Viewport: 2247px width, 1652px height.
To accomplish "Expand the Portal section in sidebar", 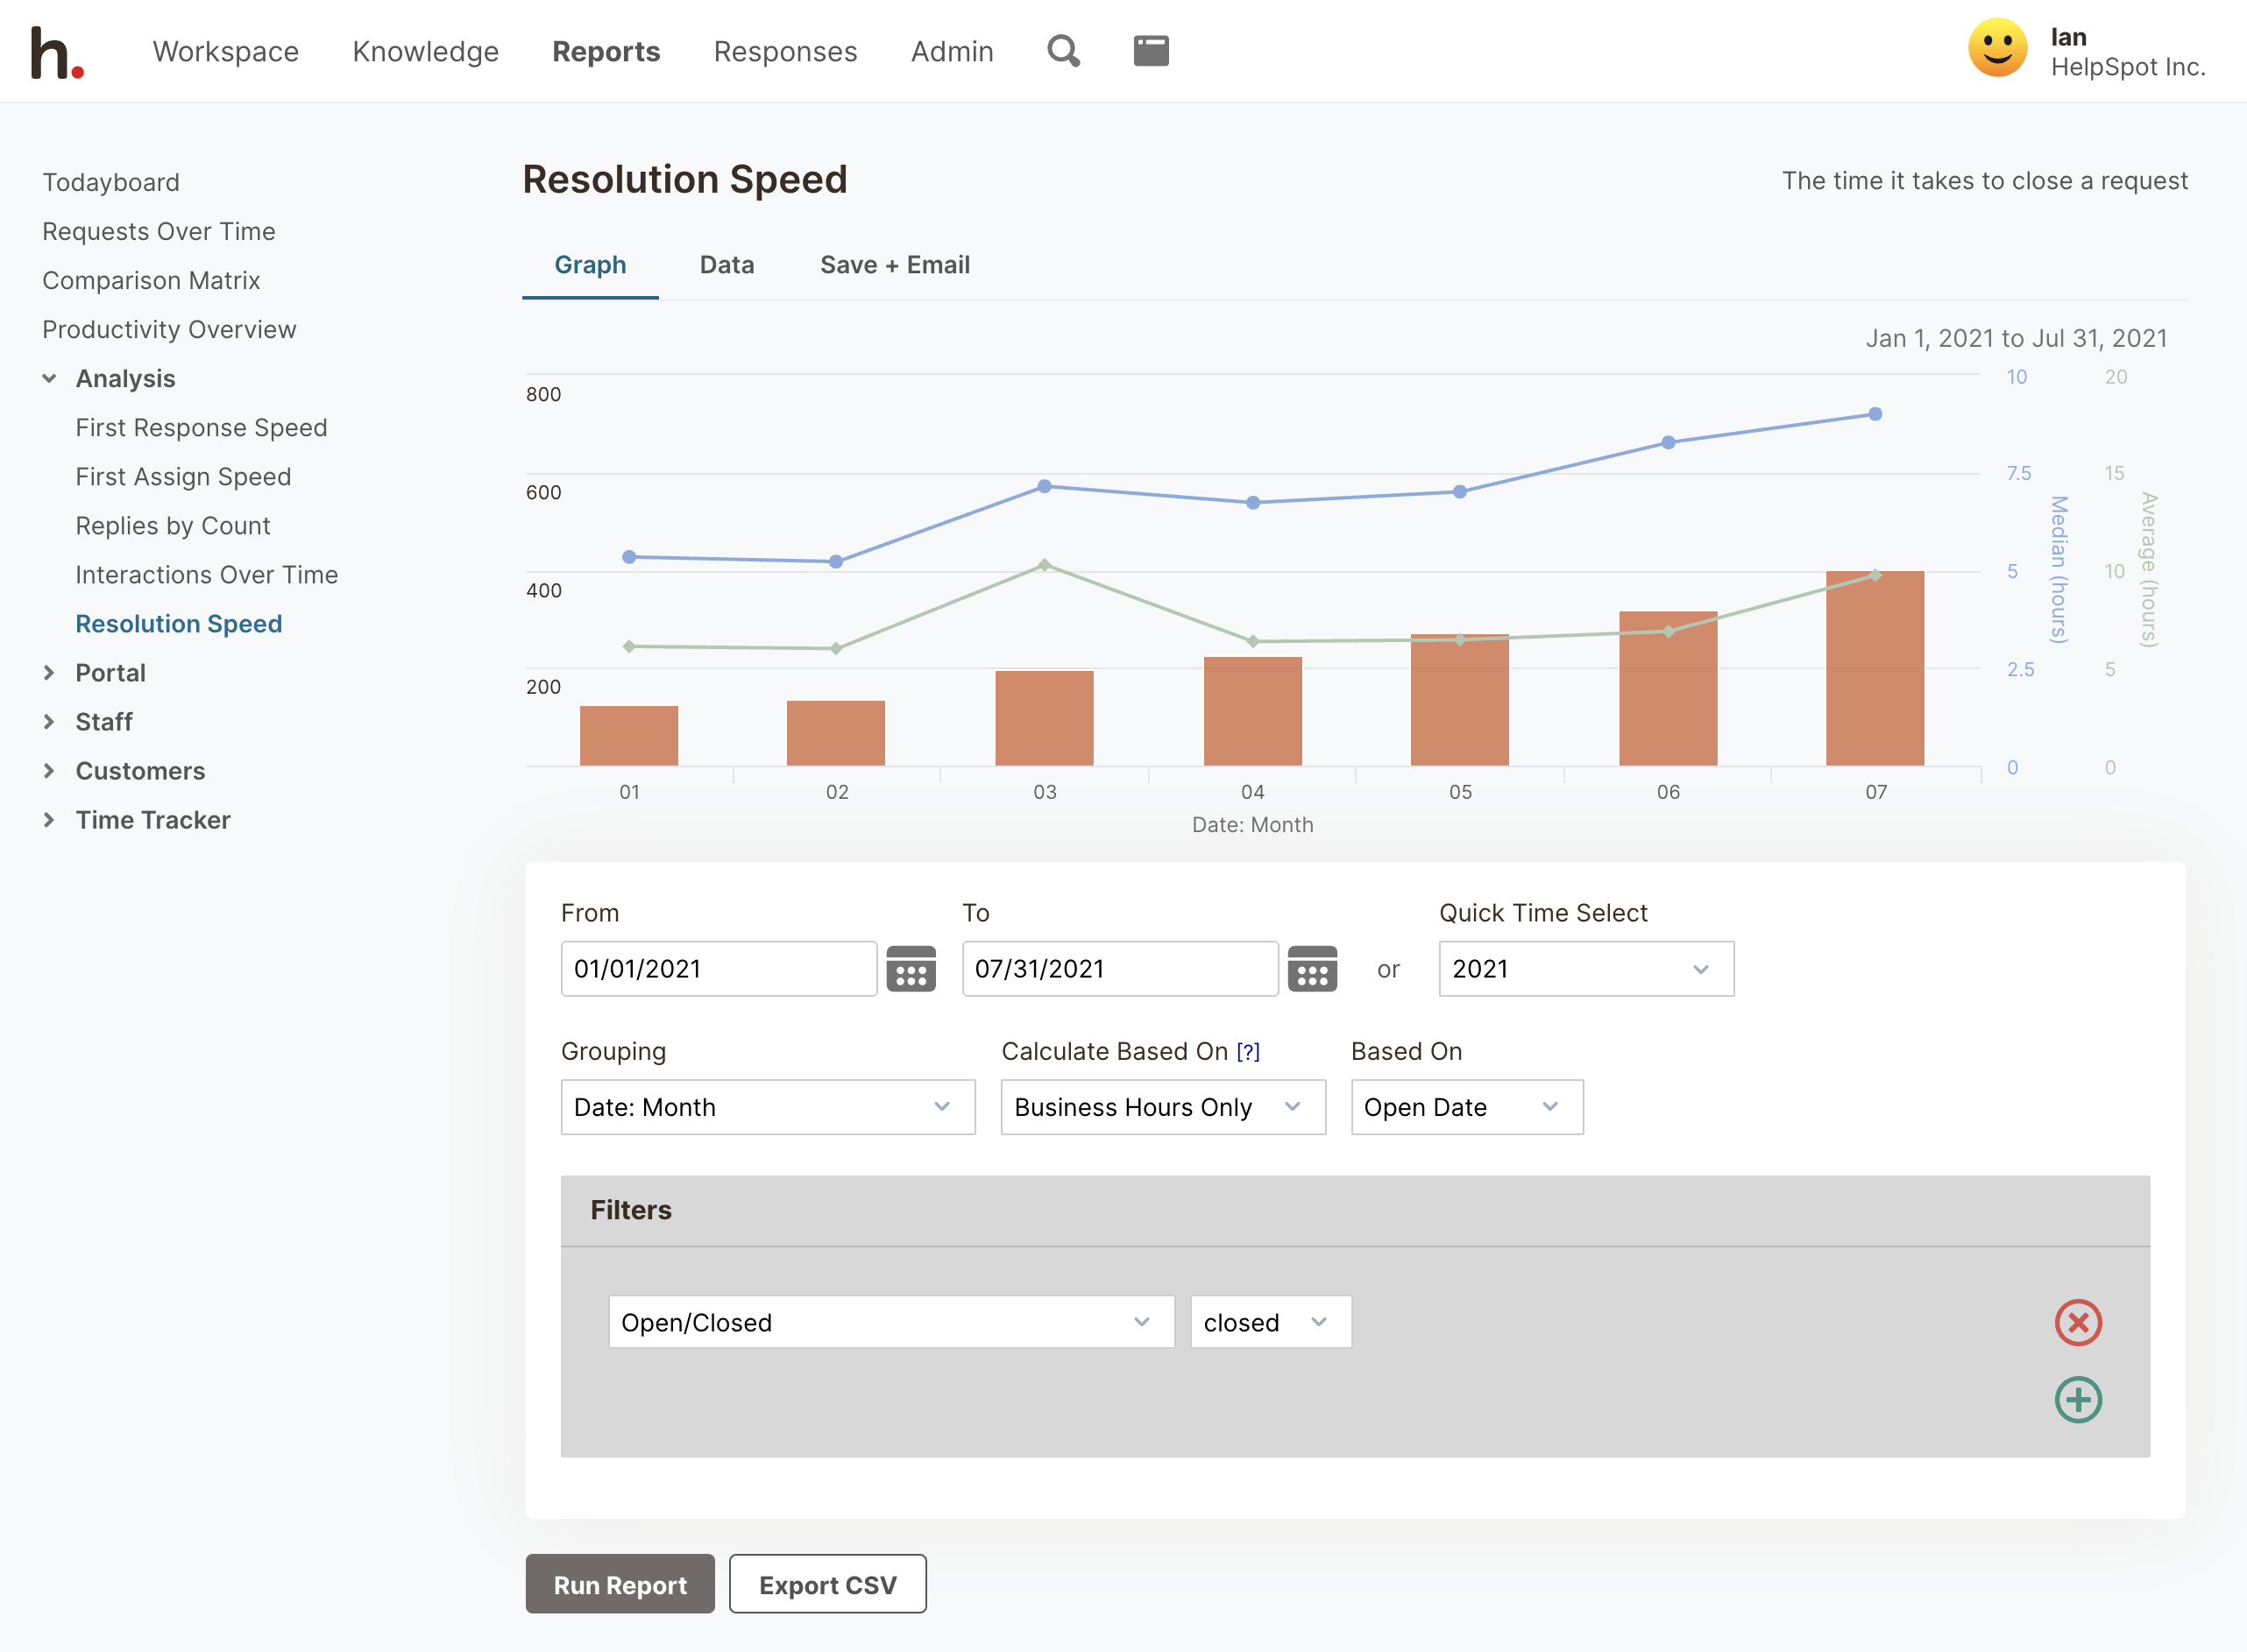I will 50,673.
